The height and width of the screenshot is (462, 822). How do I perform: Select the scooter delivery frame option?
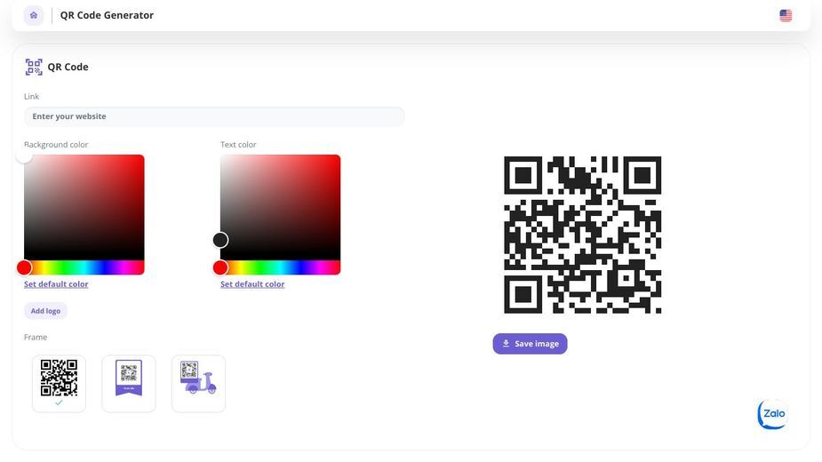point(198,383)
